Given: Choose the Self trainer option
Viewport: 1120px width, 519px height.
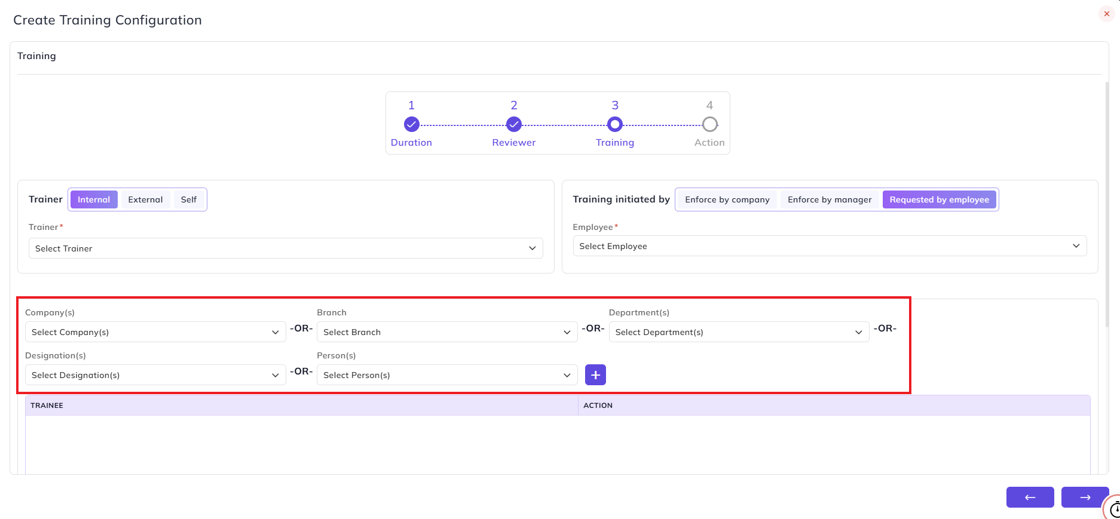Looking at the screenshot, I should 189,199.
